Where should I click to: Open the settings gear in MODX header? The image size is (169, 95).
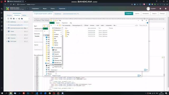click(160, 9)
